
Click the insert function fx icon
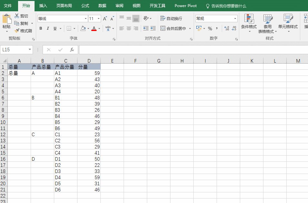point(72,50)
